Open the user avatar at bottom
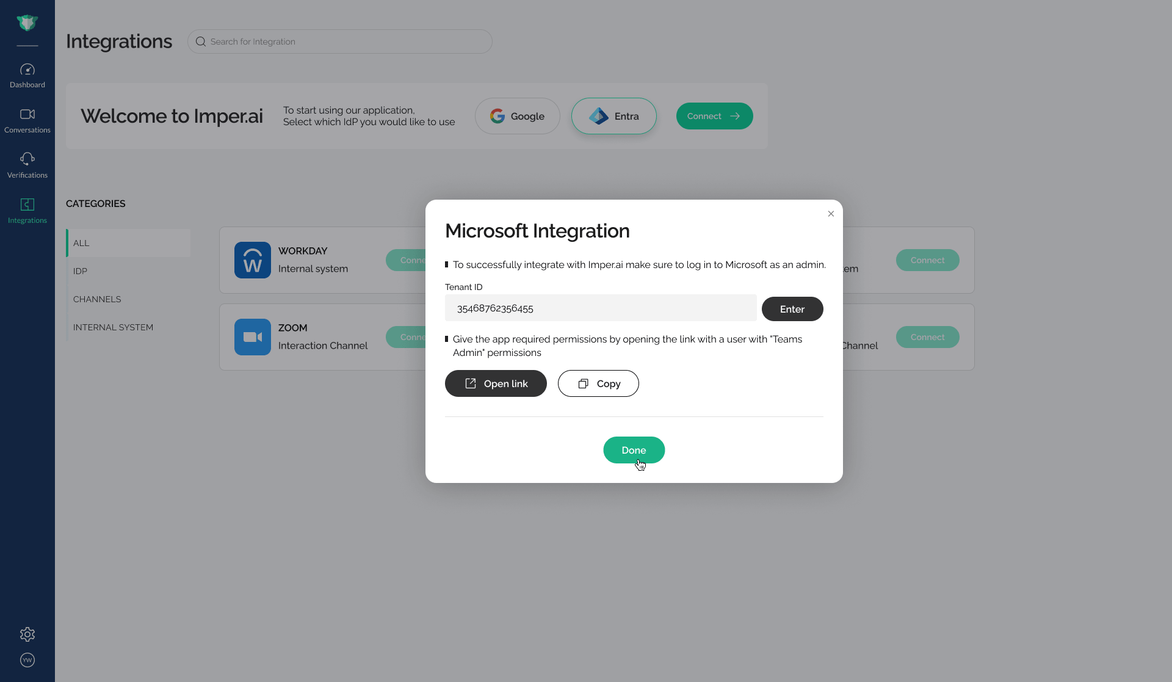 [27, 660]
